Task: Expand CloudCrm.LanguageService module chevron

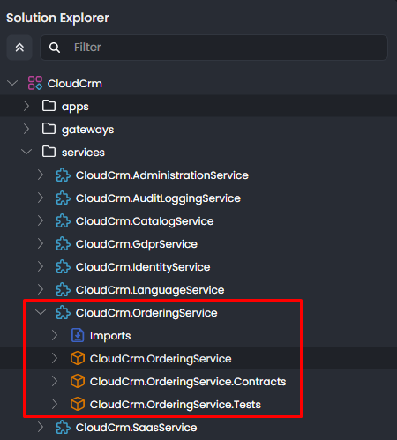Action: (41, 289)
